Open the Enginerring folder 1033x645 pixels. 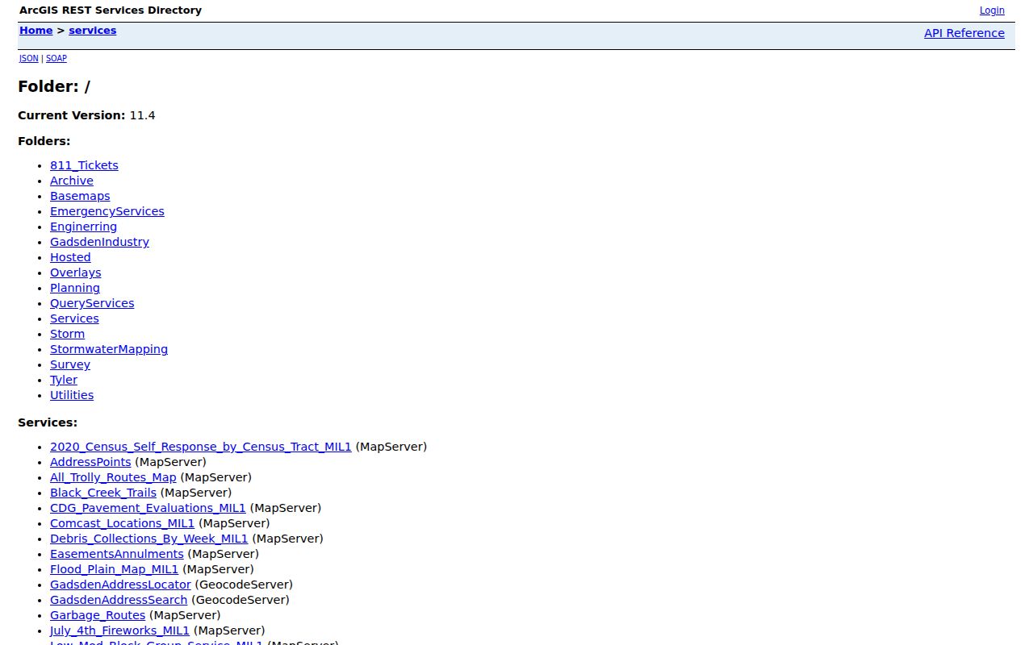[83, 227]
